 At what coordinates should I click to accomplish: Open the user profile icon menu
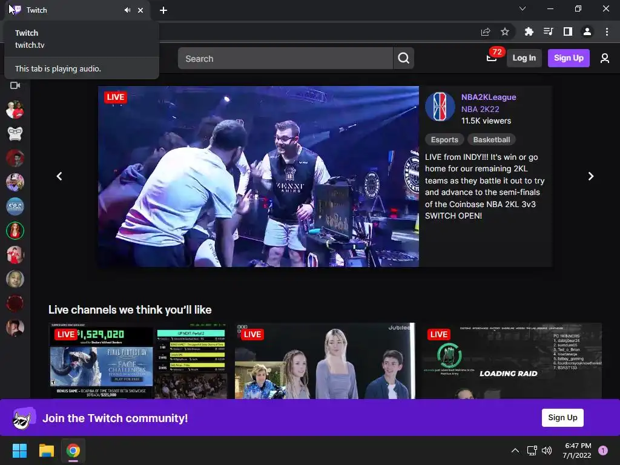point(605,58)
